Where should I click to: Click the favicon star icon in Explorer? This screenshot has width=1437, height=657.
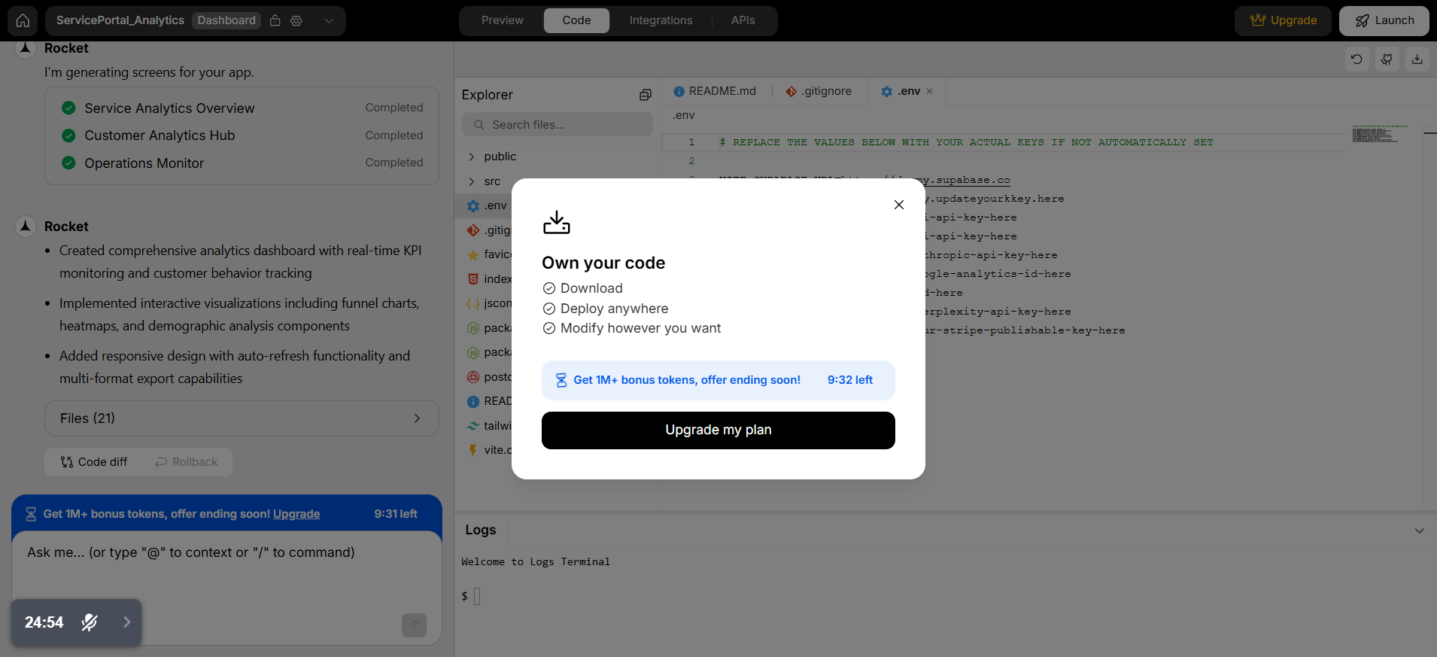473,254
